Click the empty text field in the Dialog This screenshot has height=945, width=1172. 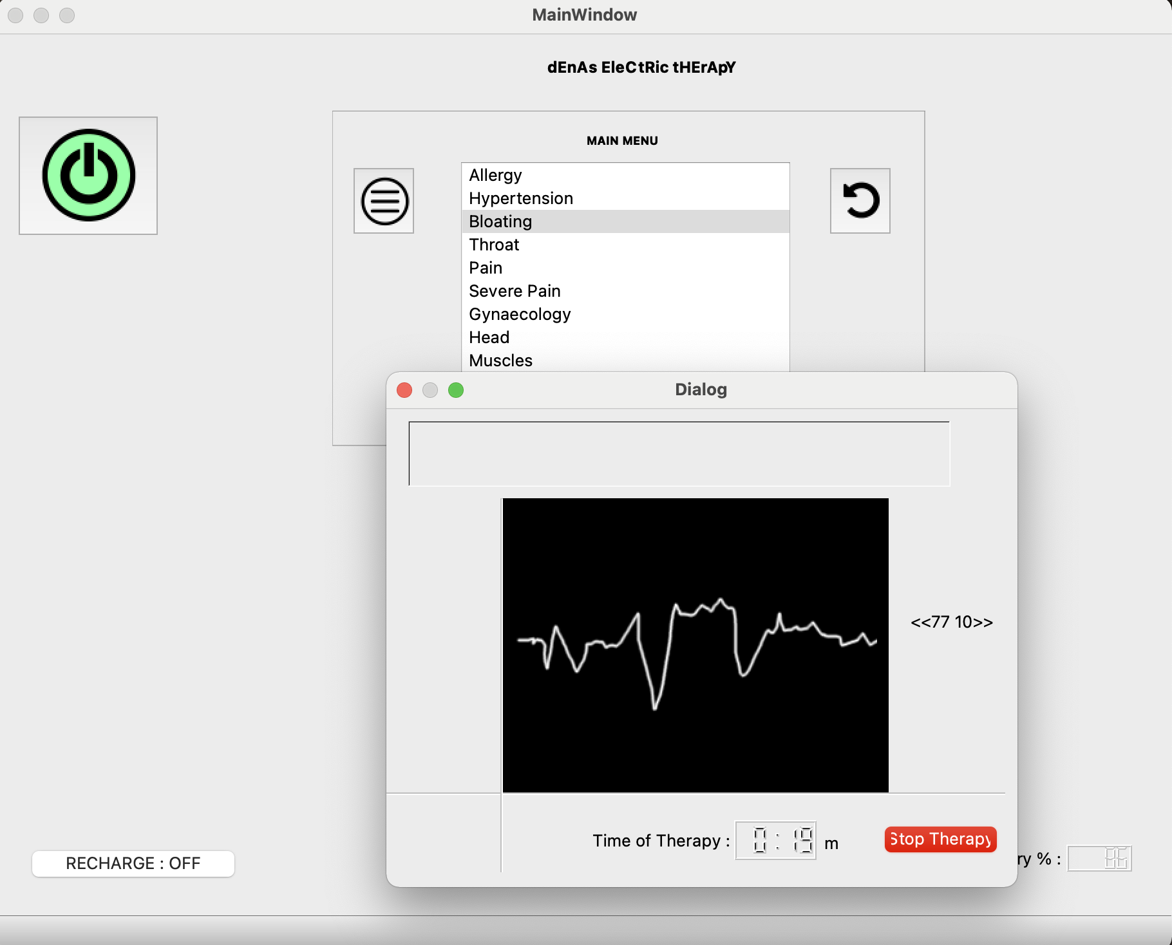click(679, 453)
